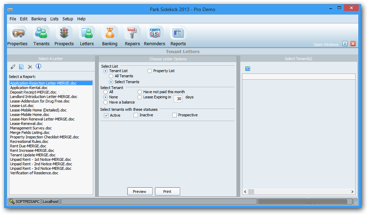Select Application-Rental.doc in letter list

tap(29, 88)
